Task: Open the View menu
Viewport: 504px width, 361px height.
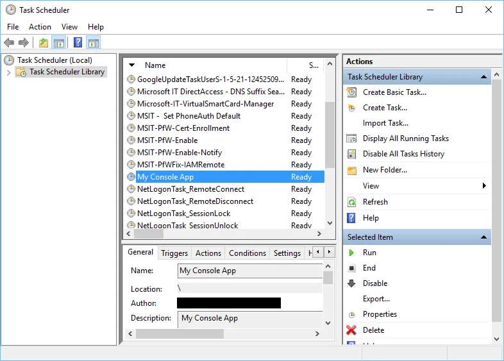Action: [69, 27]
